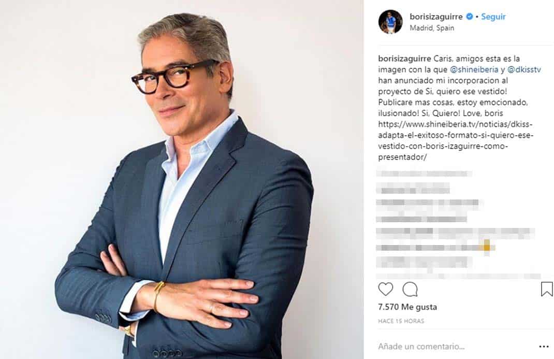Click the blurred comment with the yellow emoji
The width and height of the screenshot is (554, 359).
(x=436, y=247)
